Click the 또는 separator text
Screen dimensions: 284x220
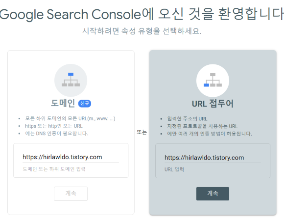142,132
